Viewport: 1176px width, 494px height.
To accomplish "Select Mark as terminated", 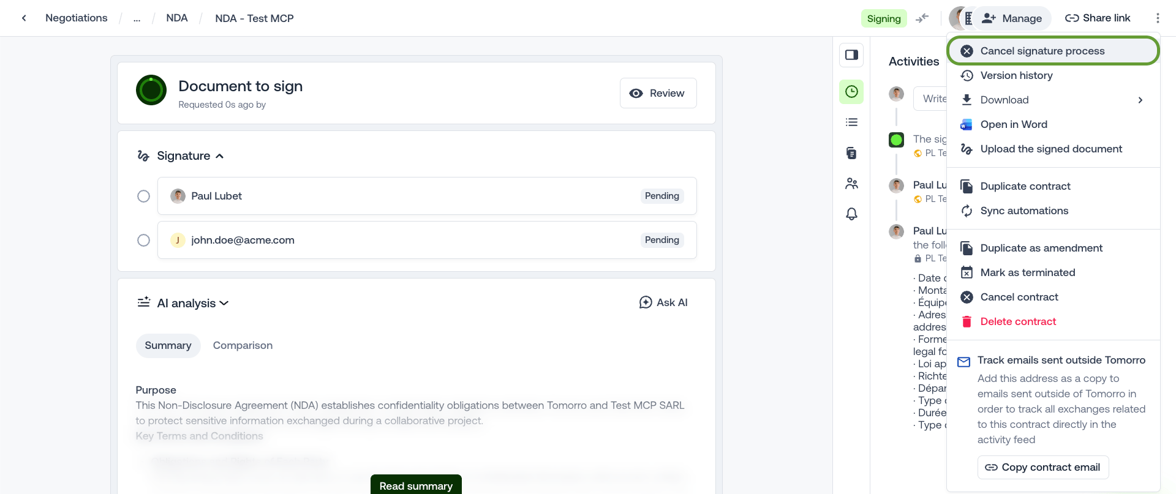I will coord(1053,272).
